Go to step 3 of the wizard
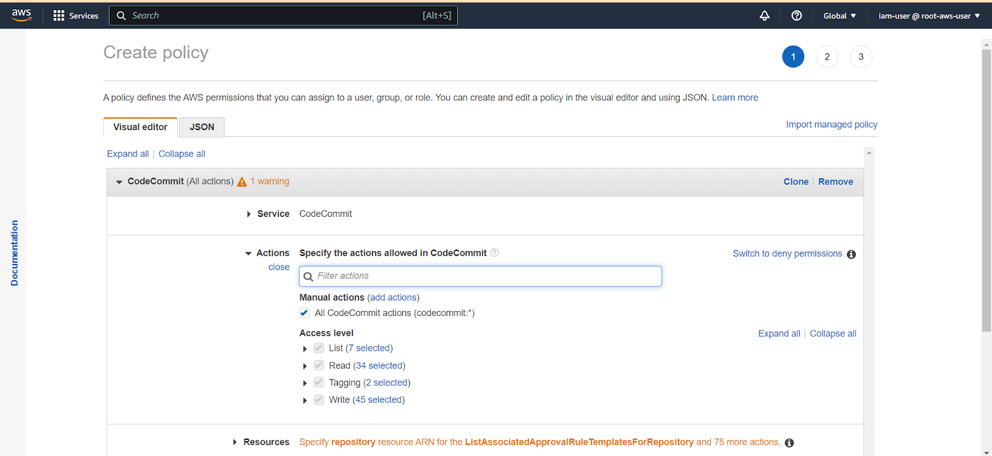 [861, 56]
